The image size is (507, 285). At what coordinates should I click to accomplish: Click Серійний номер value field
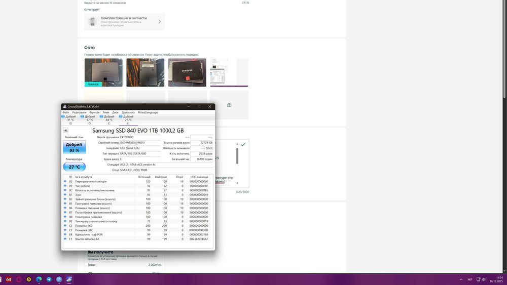pyautogui.click(x=140, y=142)
